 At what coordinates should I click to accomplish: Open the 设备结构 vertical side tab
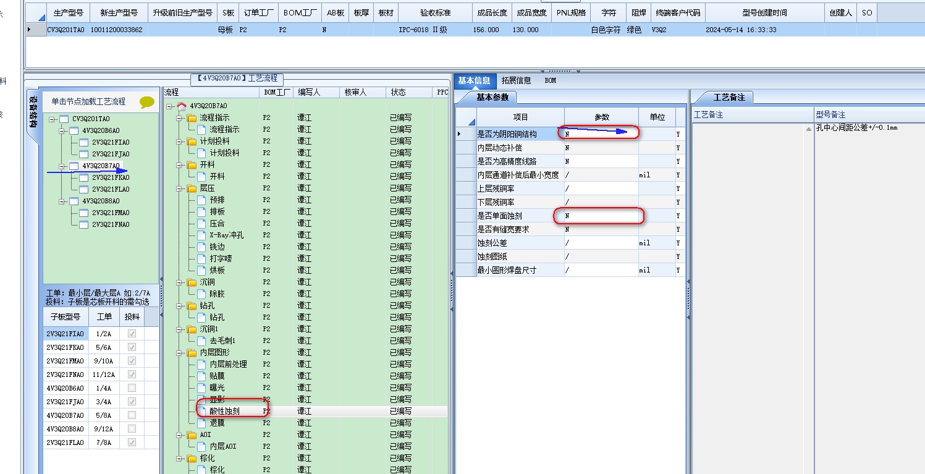33,112
